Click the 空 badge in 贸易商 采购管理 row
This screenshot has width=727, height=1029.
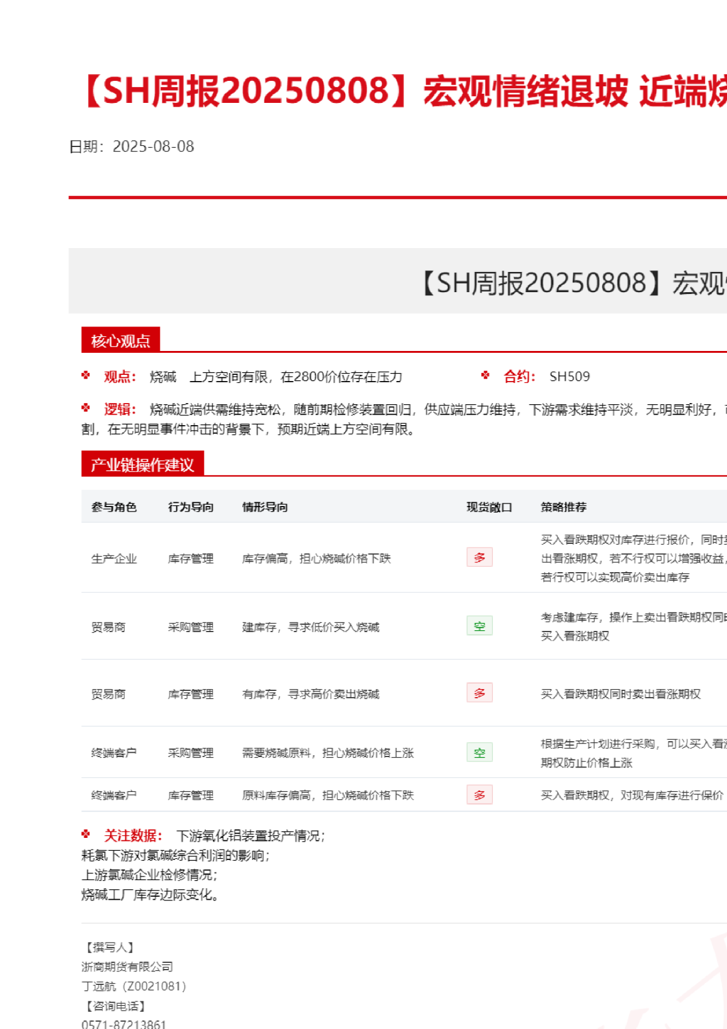click(479, 626)
